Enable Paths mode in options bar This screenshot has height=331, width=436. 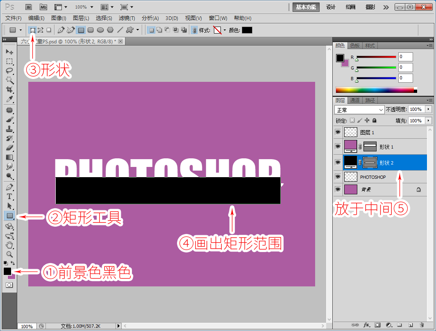coord(41,30)
